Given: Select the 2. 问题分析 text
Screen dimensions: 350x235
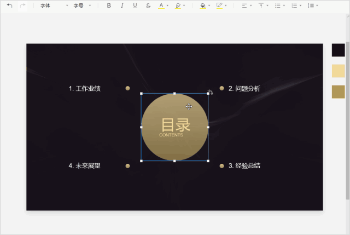Looking at the screenshot, I should 244,89.
